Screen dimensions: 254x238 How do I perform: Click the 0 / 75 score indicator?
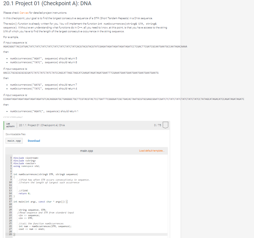point(158,125)
